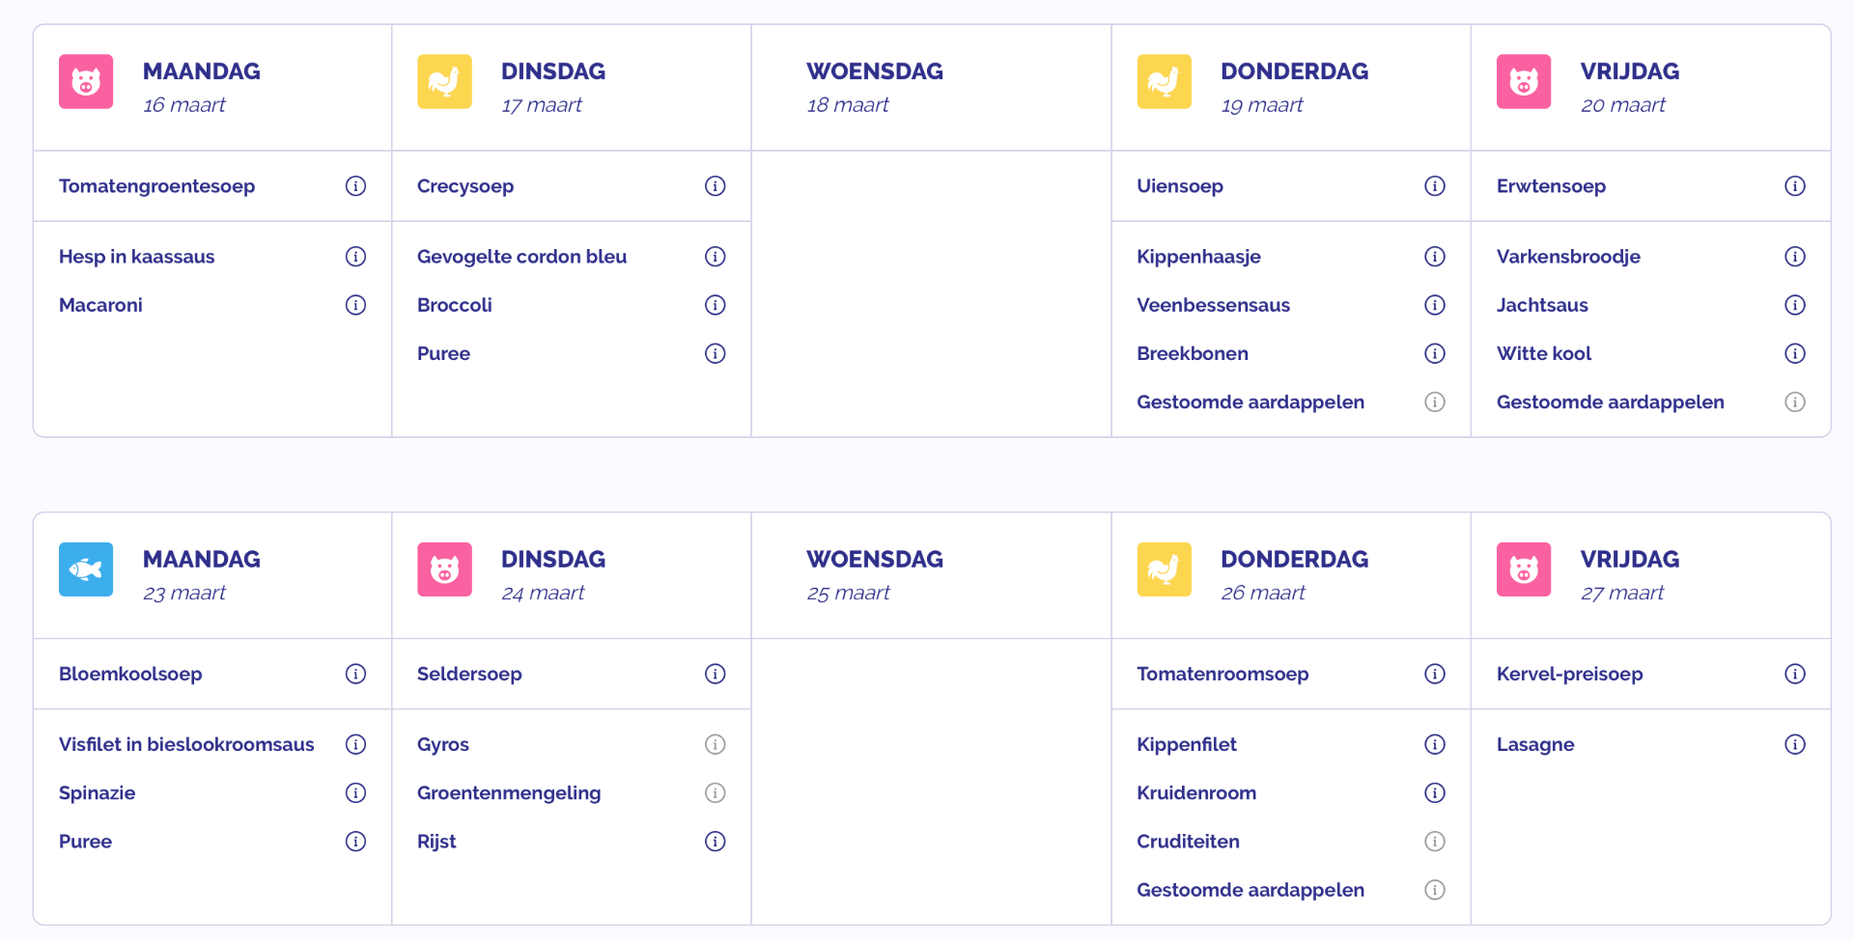Show info for Witte kool
Image resolution: width=1854 pixels, height=941 pixels.
(1794, 353)
